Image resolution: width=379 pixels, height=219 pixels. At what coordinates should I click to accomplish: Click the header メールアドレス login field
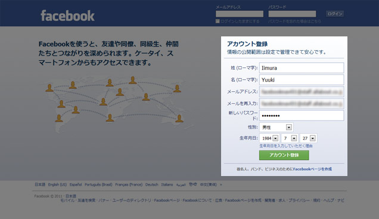pos(240,14)
